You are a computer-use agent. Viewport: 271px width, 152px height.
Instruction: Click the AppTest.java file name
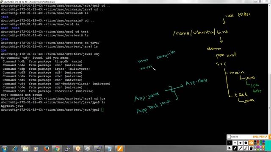point(12,106)
